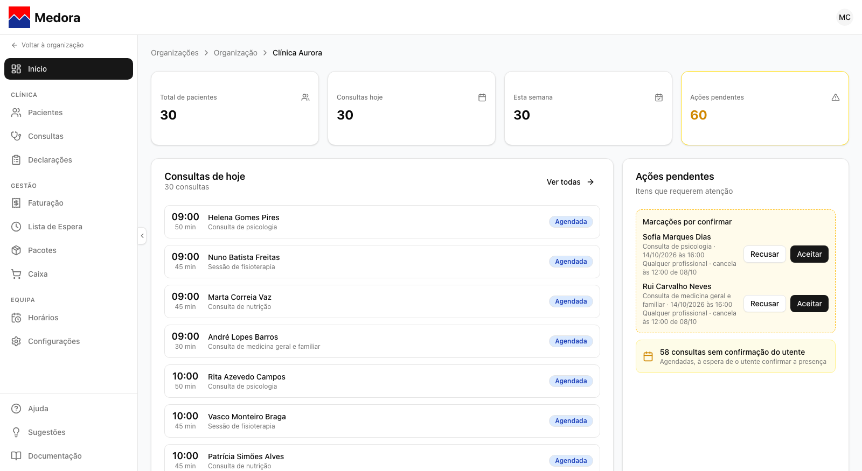Click the Documentação book icon
The image size is (862, 471).
click(x=16, y=456)
